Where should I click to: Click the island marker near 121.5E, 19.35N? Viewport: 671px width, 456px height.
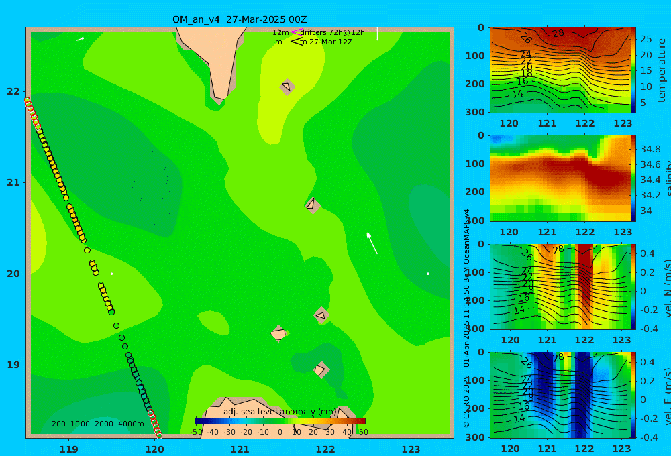click(278, 333)
